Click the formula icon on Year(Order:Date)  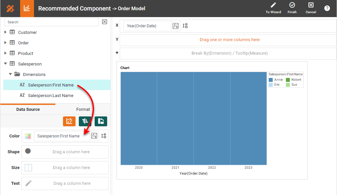tap(176, 26)
